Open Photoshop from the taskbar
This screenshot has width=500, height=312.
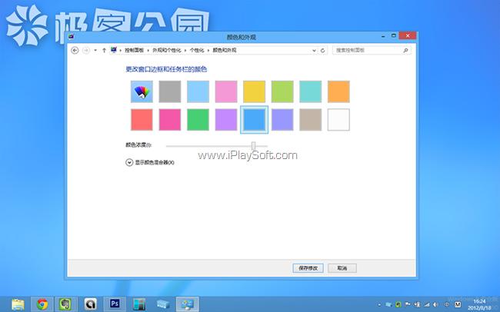115,304
